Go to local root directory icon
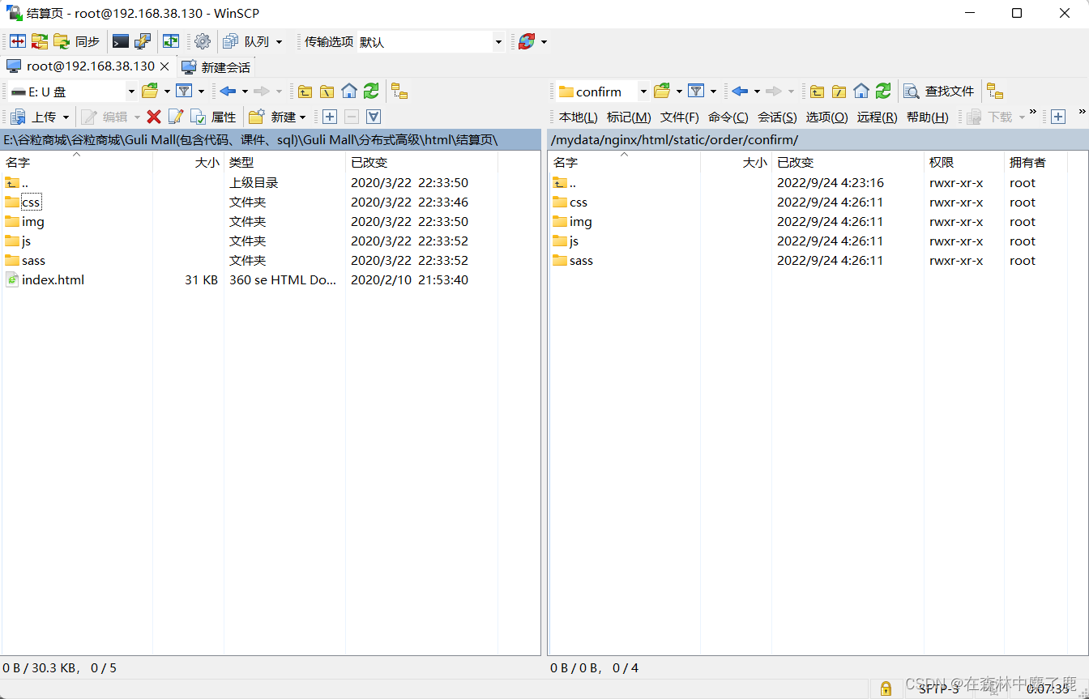 tap(327, 91)
